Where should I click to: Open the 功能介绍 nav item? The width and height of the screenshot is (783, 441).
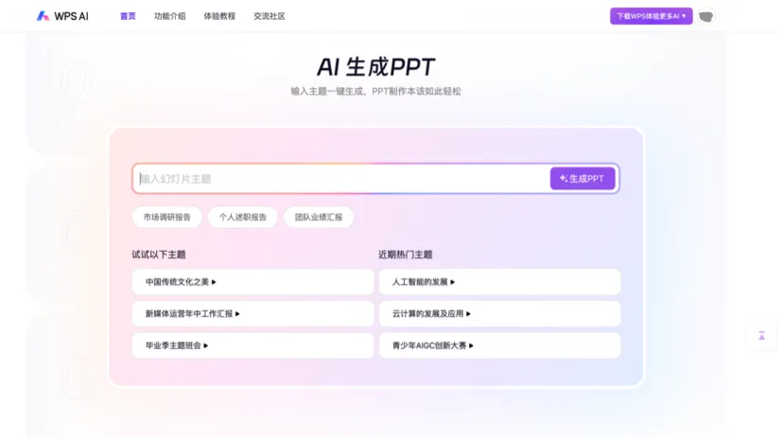[171, 16]
